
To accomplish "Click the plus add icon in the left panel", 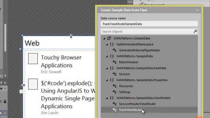I will point(1,88).
